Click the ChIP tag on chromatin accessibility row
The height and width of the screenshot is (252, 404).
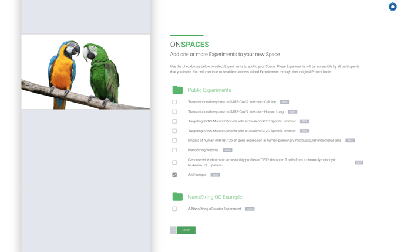click(x=359, y=162)
